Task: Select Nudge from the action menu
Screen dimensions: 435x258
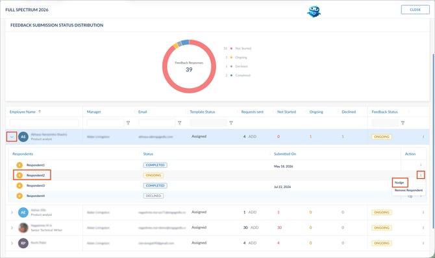Action: point(399,183)
